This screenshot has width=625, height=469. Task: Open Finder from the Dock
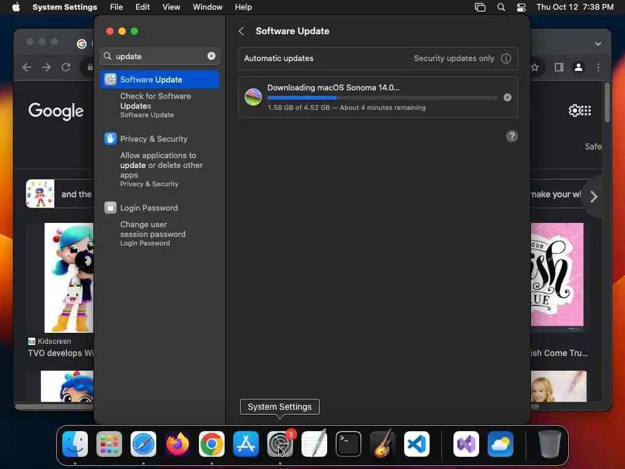pyautogui.click(x=75, y=444)
